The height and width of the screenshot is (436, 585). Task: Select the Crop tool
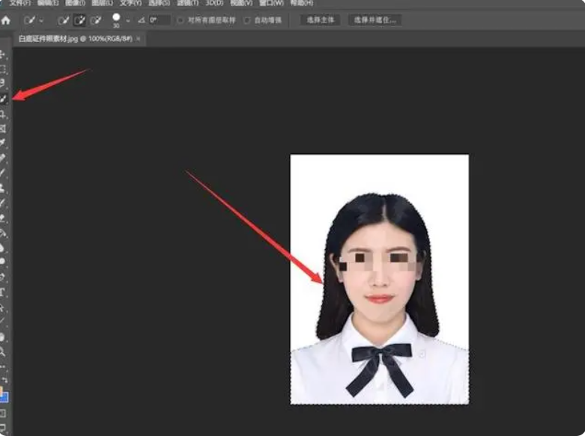point(3,114)
